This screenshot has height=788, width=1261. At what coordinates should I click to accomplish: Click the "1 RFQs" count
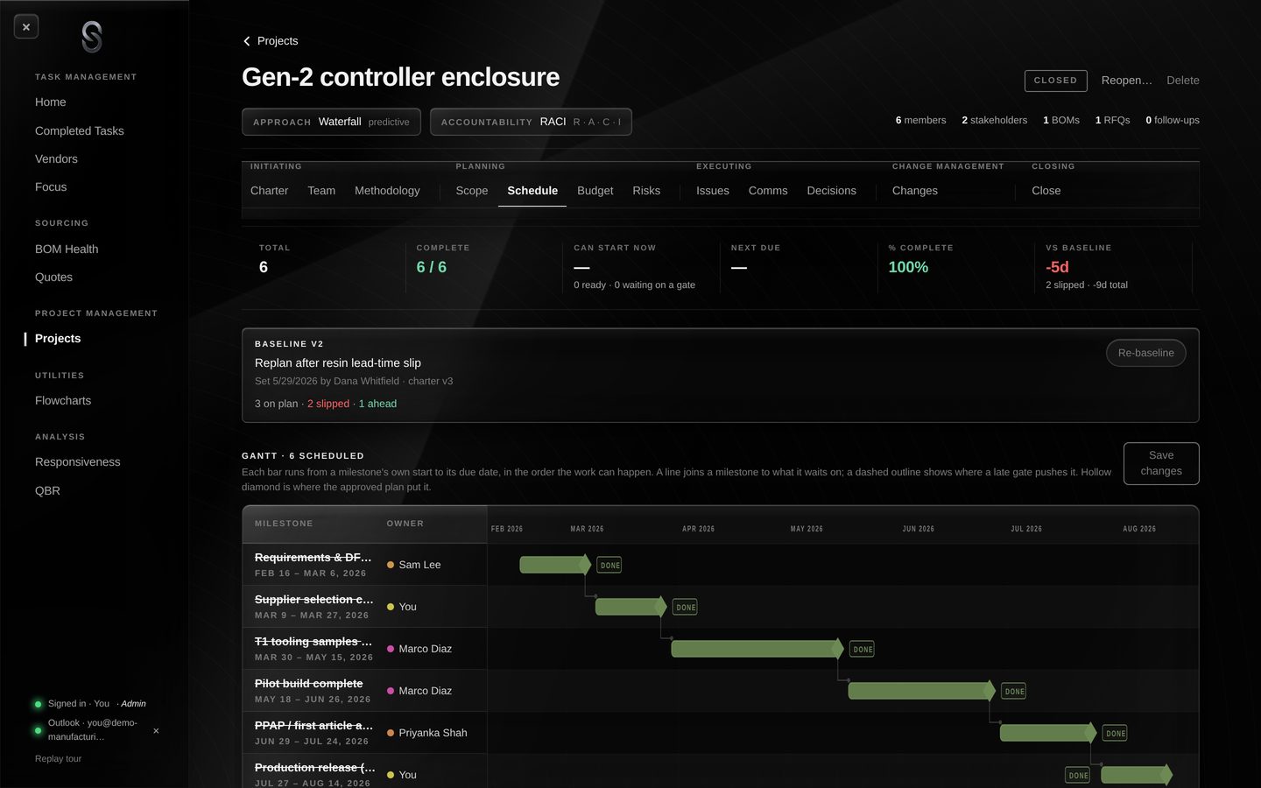tap(1112, 120)
